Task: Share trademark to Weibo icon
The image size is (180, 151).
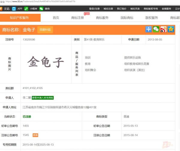Action: (163, 29)
